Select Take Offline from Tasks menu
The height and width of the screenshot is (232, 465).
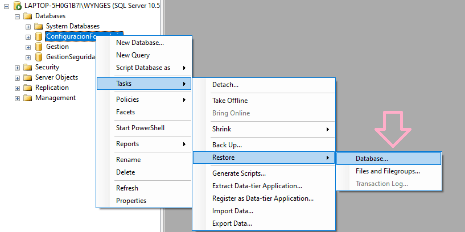click(x=230, y=101)
